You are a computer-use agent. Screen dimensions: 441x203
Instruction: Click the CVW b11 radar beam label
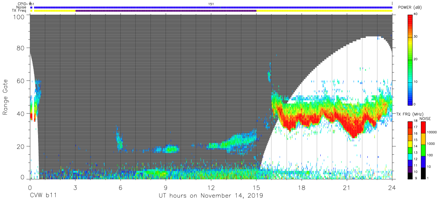(43, 196)
